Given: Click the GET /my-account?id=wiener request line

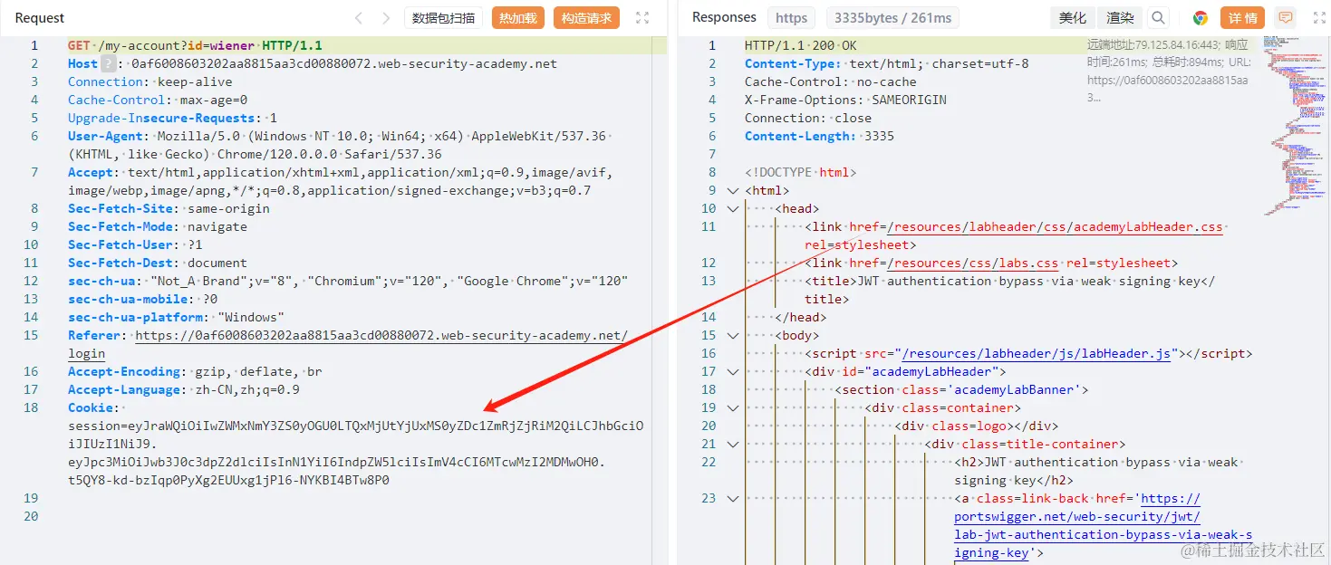Looking at the screenshot, I should coord(195,45).
